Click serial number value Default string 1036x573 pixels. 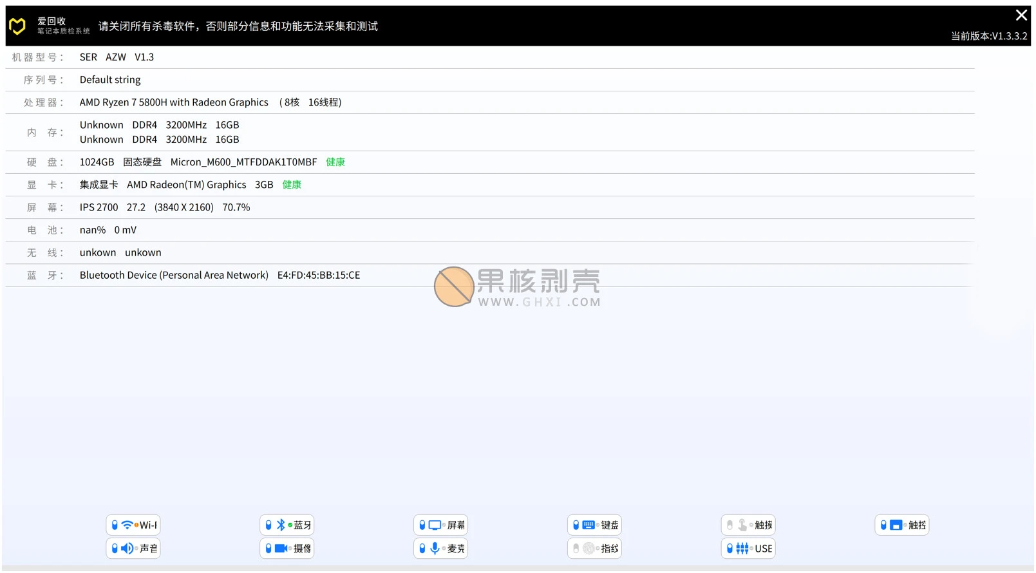tap(110, 80)
